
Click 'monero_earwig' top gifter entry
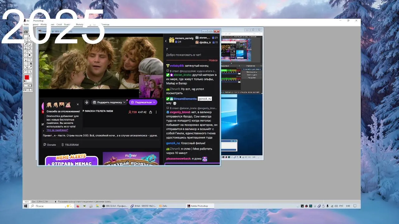[181, 40]
